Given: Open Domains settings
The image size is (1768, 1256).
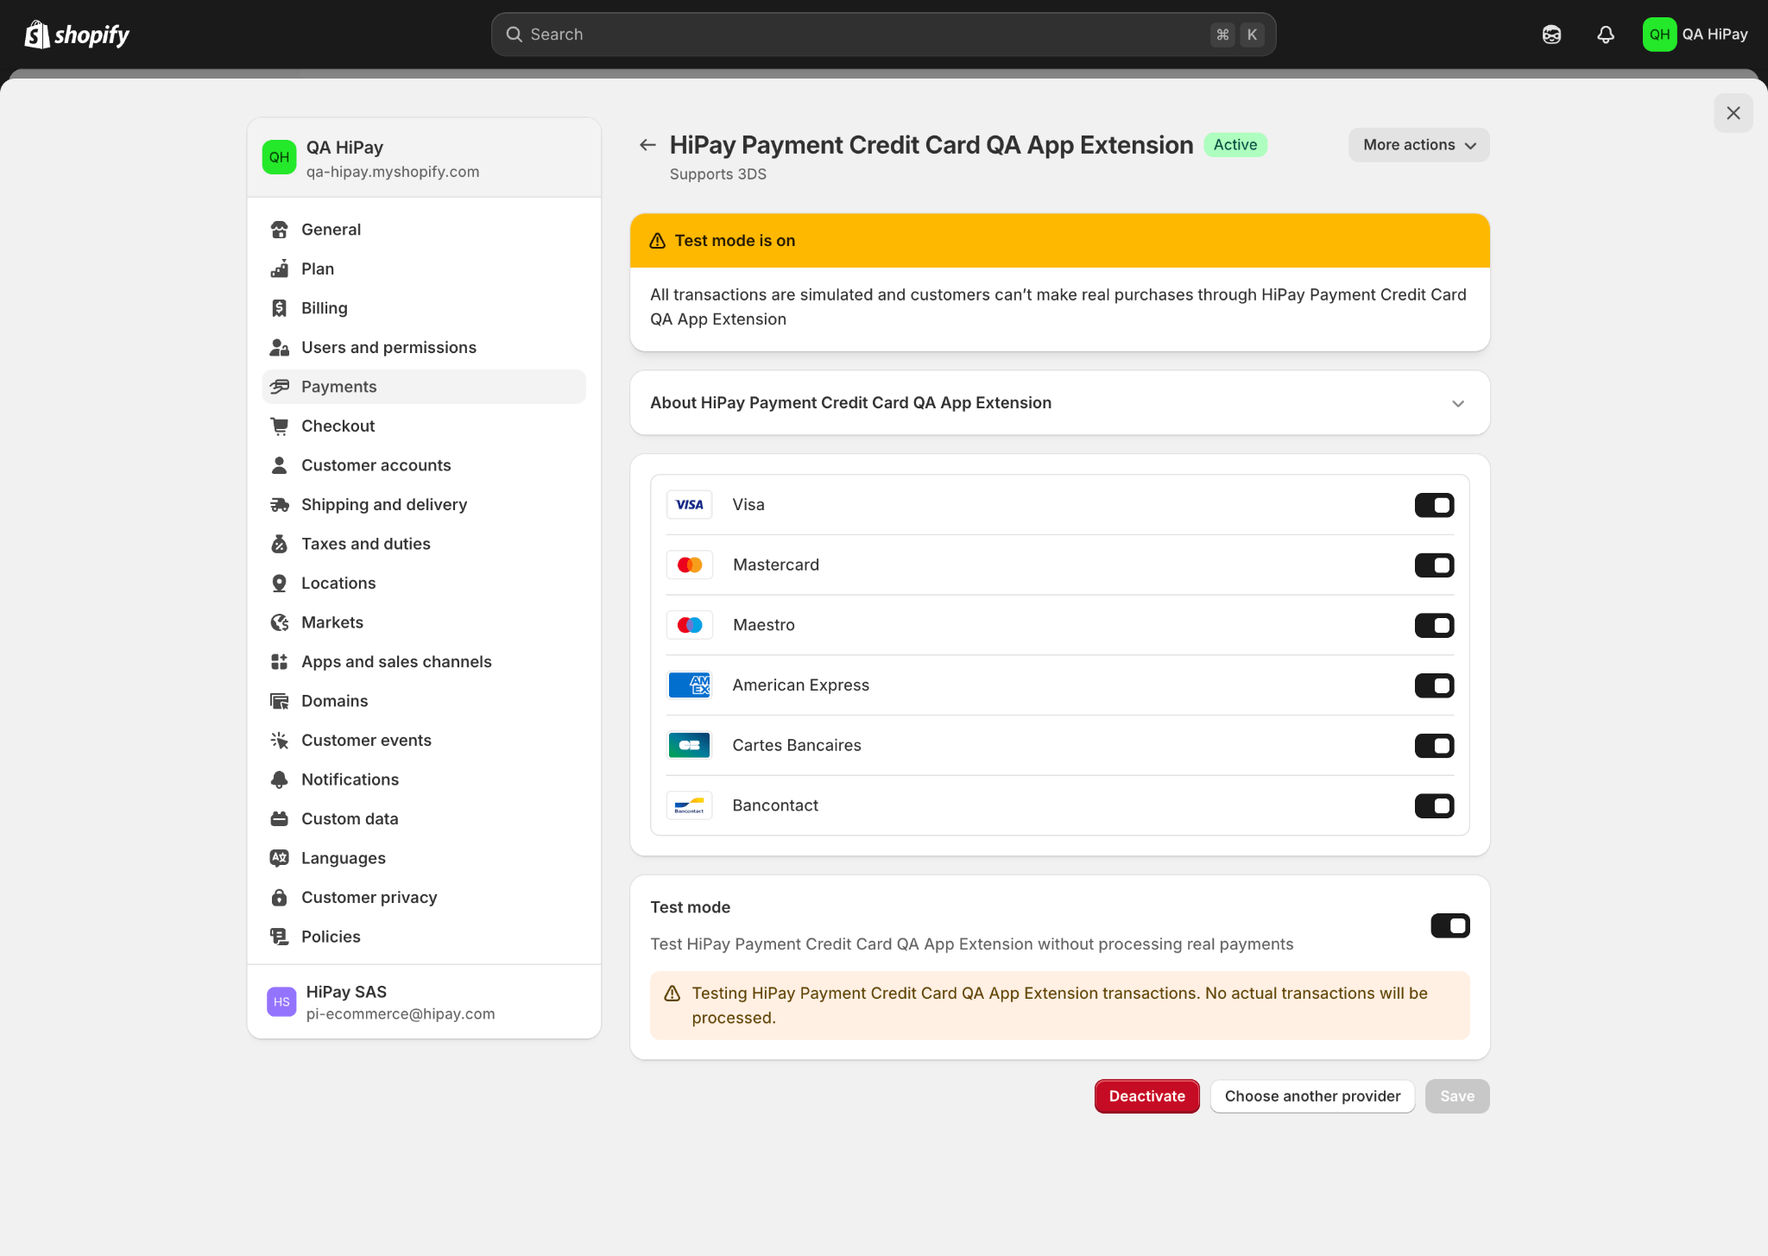Looking at the screenshot, I should tap(424, 701).
